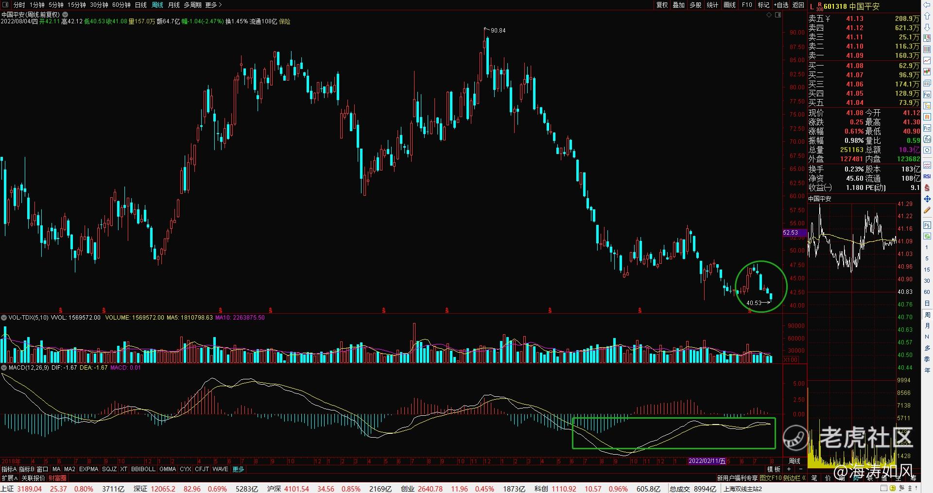
Task: Click the 财富圈 tab at bottom left
Action: 57,478
